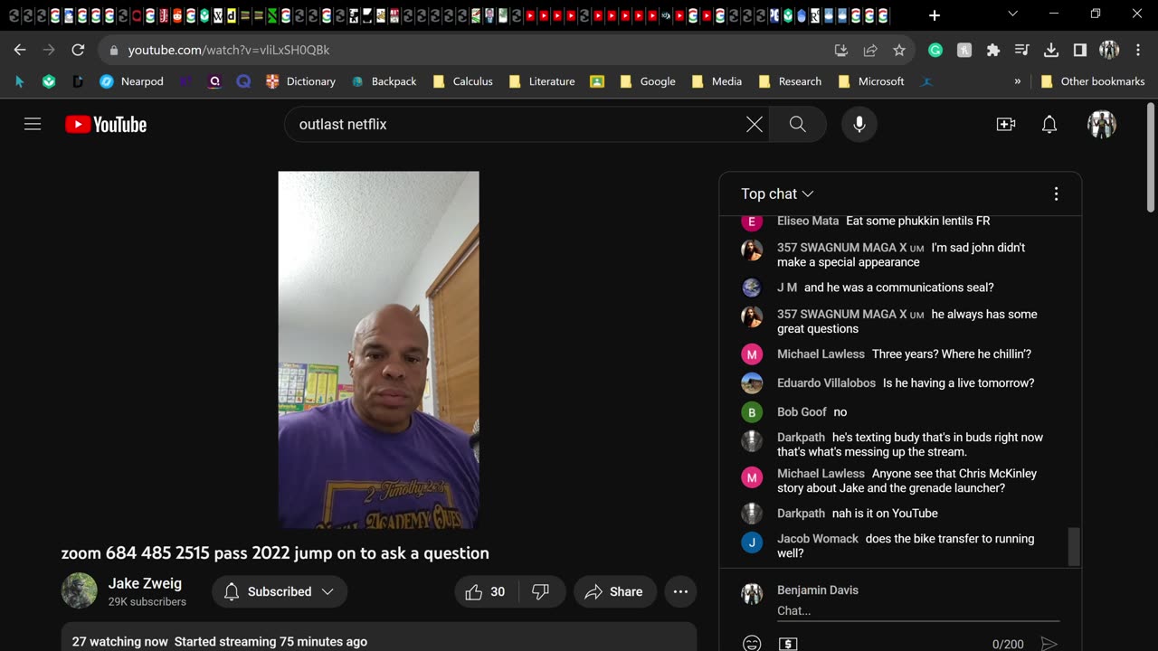Run the search with magnifier button
Image resolution: width=1158 pixels, height=651 pixels.
797,124
